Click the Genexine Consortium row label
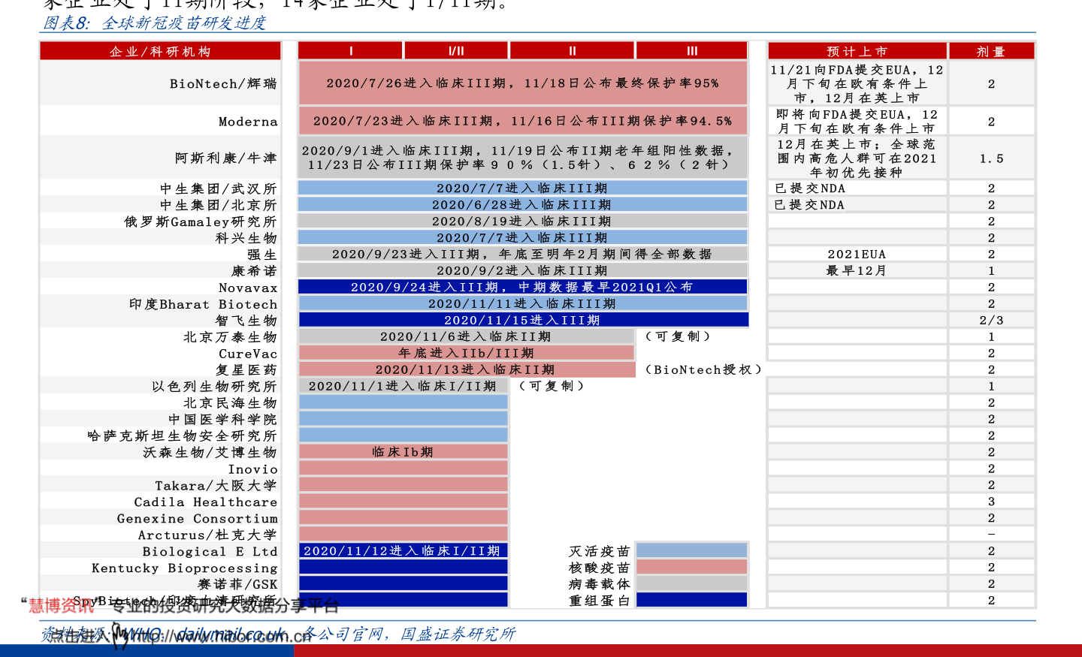Image resolution: width=1082 pixels, height=657 pixels. [198, 519]
